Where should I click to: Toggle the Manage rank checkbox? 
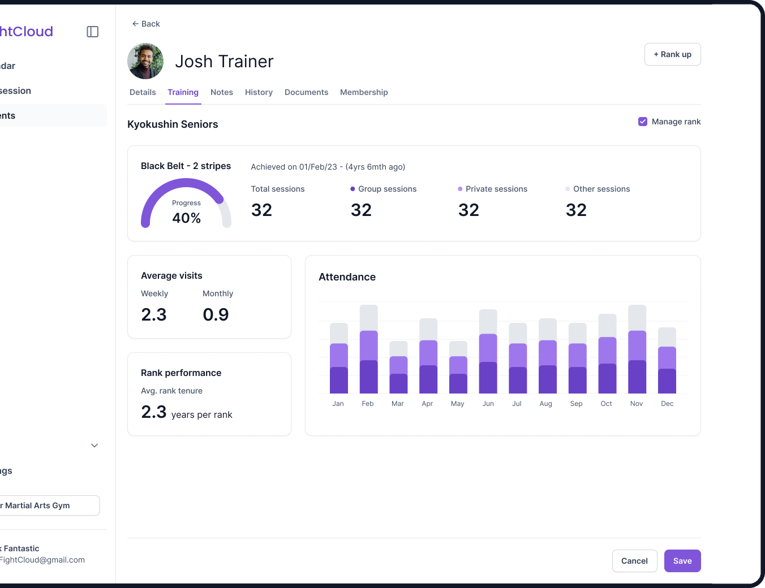(643, 122)
